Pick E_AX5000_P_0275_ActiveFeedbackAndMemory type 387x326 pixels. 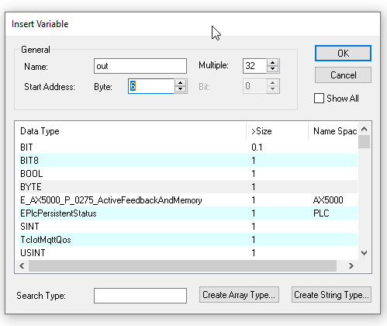188,200
